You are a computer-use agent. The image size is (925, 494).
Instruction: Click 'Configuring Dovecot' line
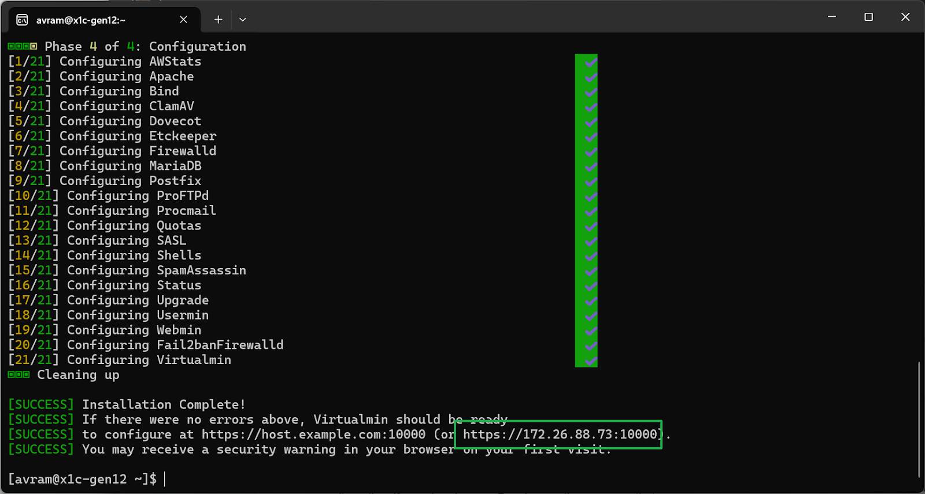pyautogui.click(x=130, y=121)
